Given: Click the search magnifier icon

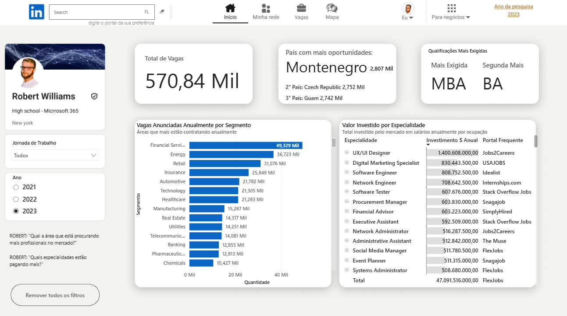Looking at the screenshot, I should (146, 12).
